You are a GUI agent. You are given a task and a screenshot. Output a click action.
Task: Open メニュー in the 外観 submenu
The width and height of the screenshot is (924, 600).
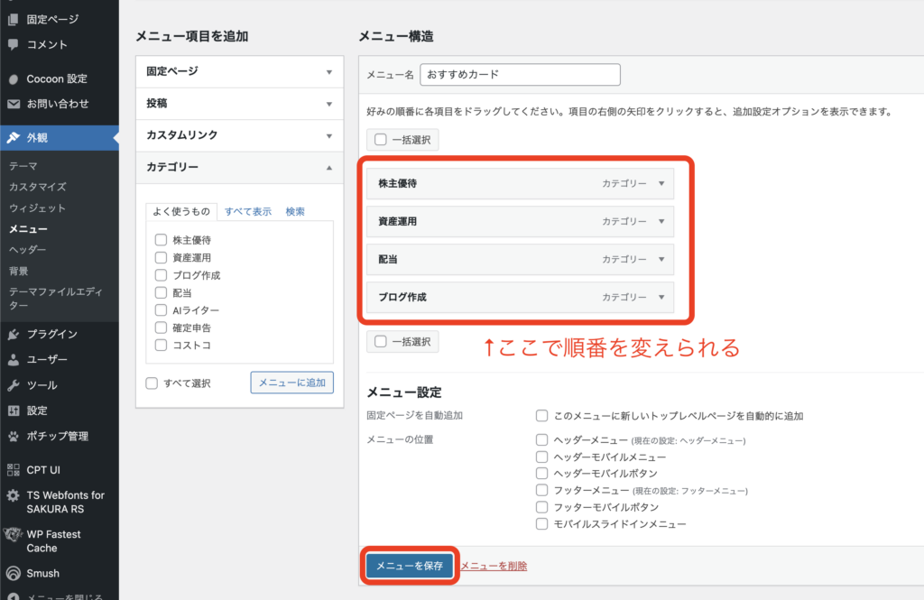(x=28, y=228)
